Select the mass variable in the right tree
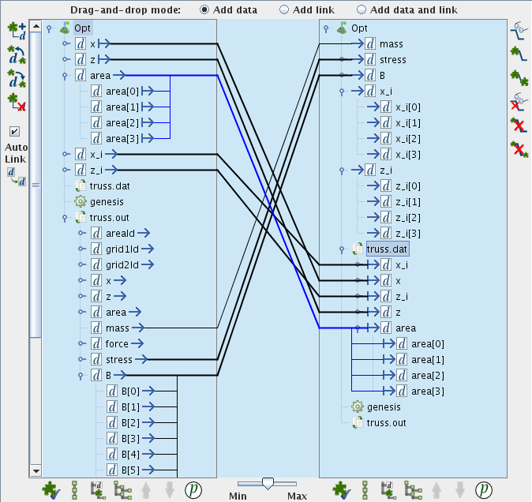The width and height of the screenshot is (532, 502). click(x=391, y=44)
